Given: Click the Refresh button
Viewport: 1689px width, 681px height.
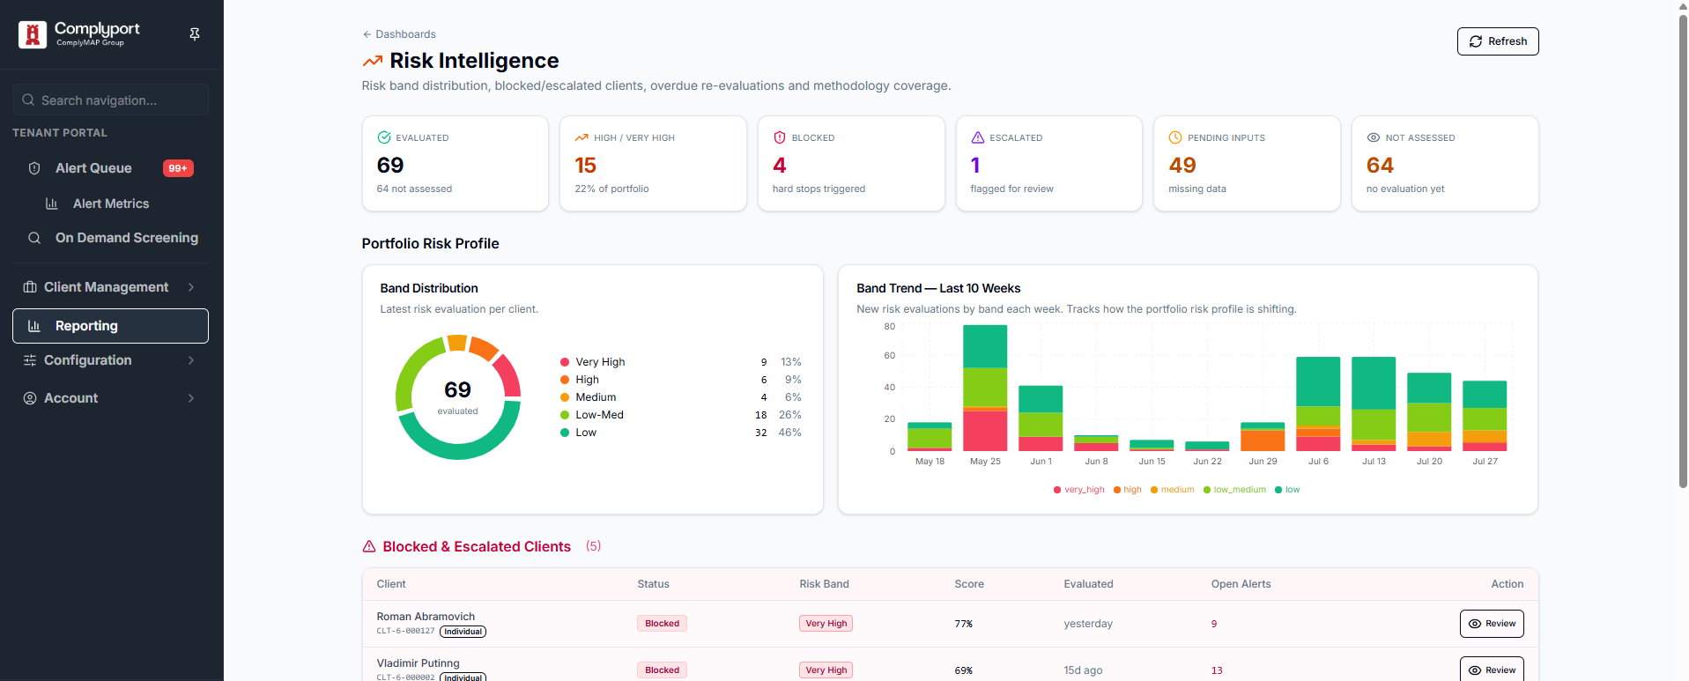Looking at the screenshot, I should 1498,41.
